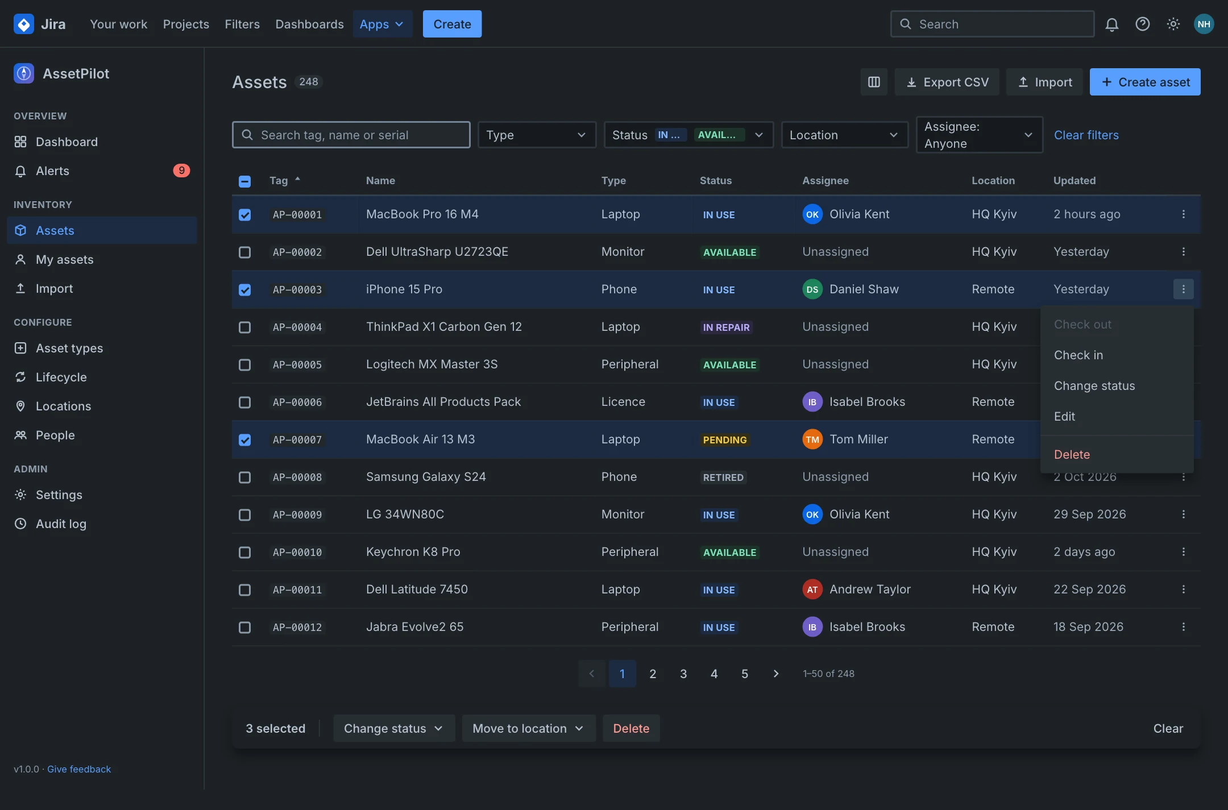Open the column layout icon button
Screen dimensions: 1228x810
point(874,82)
